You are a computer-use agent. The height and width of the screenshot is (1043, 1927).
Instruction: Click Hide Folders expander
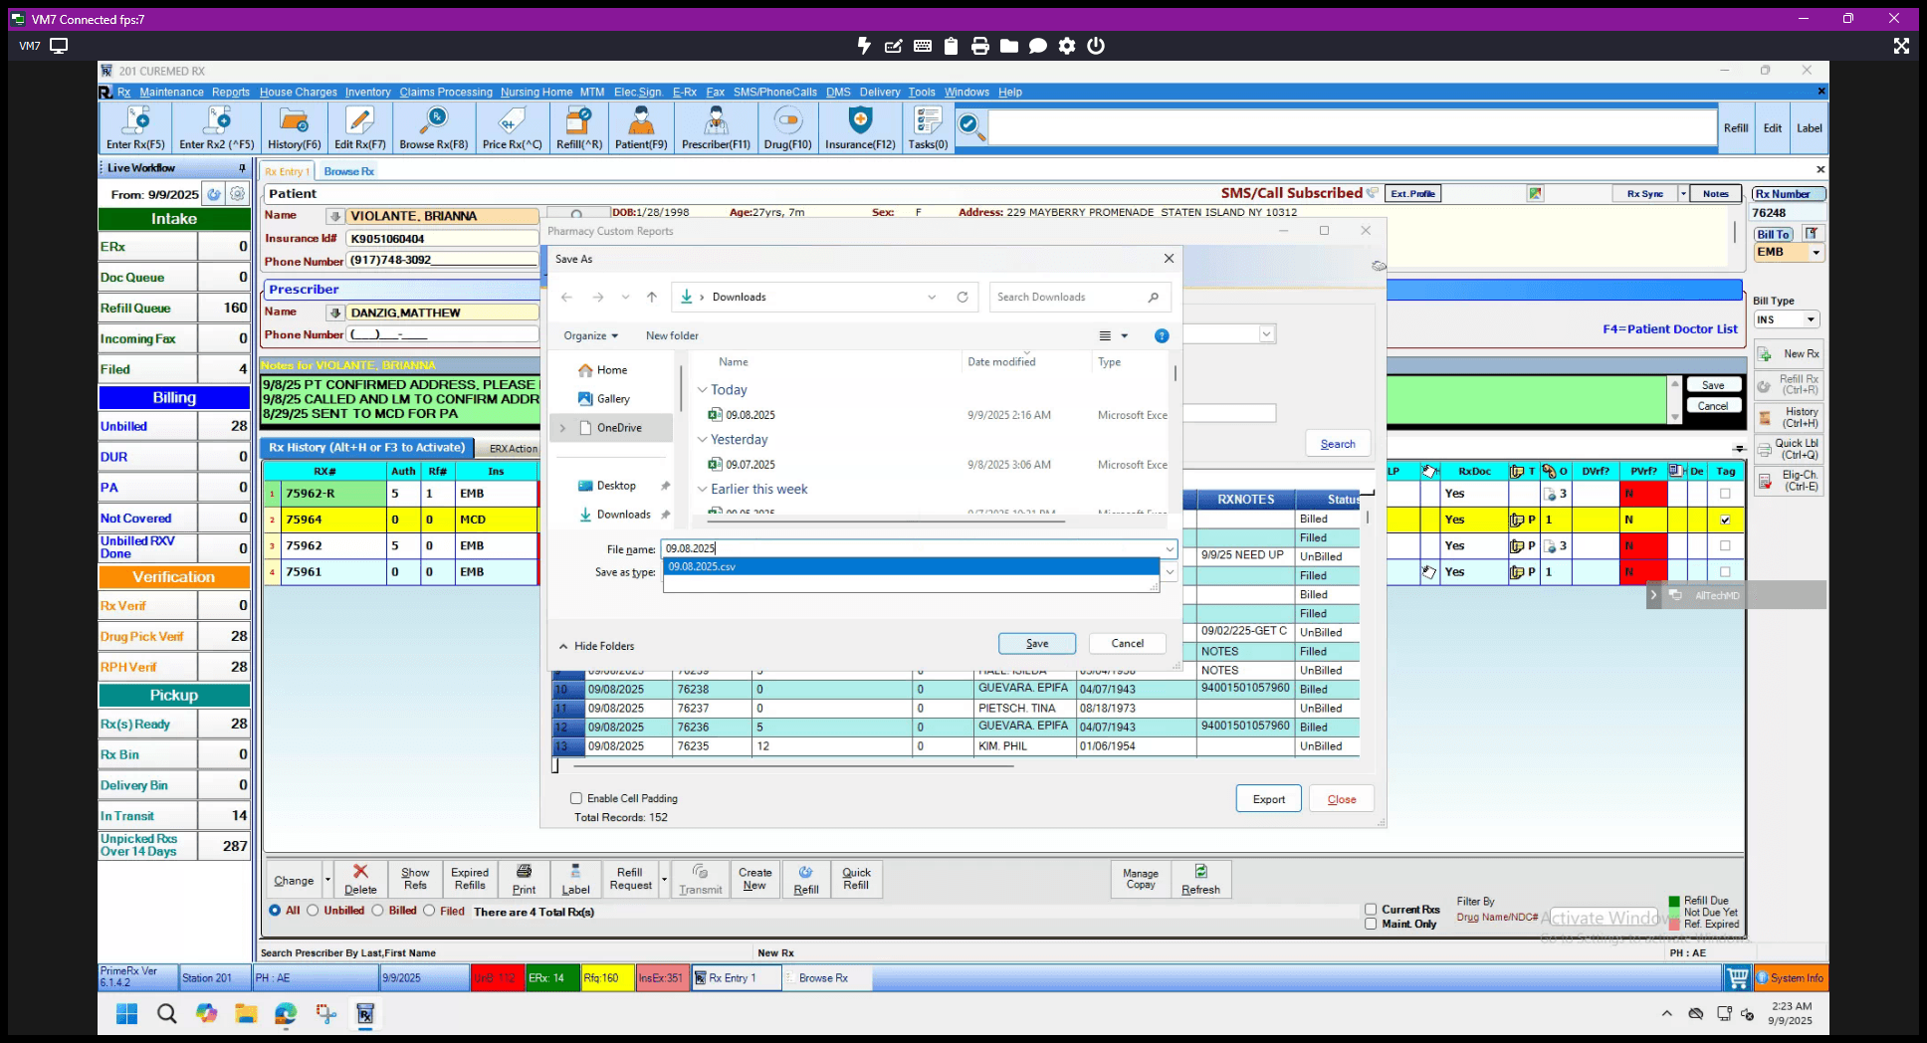(x=596, y=646)
